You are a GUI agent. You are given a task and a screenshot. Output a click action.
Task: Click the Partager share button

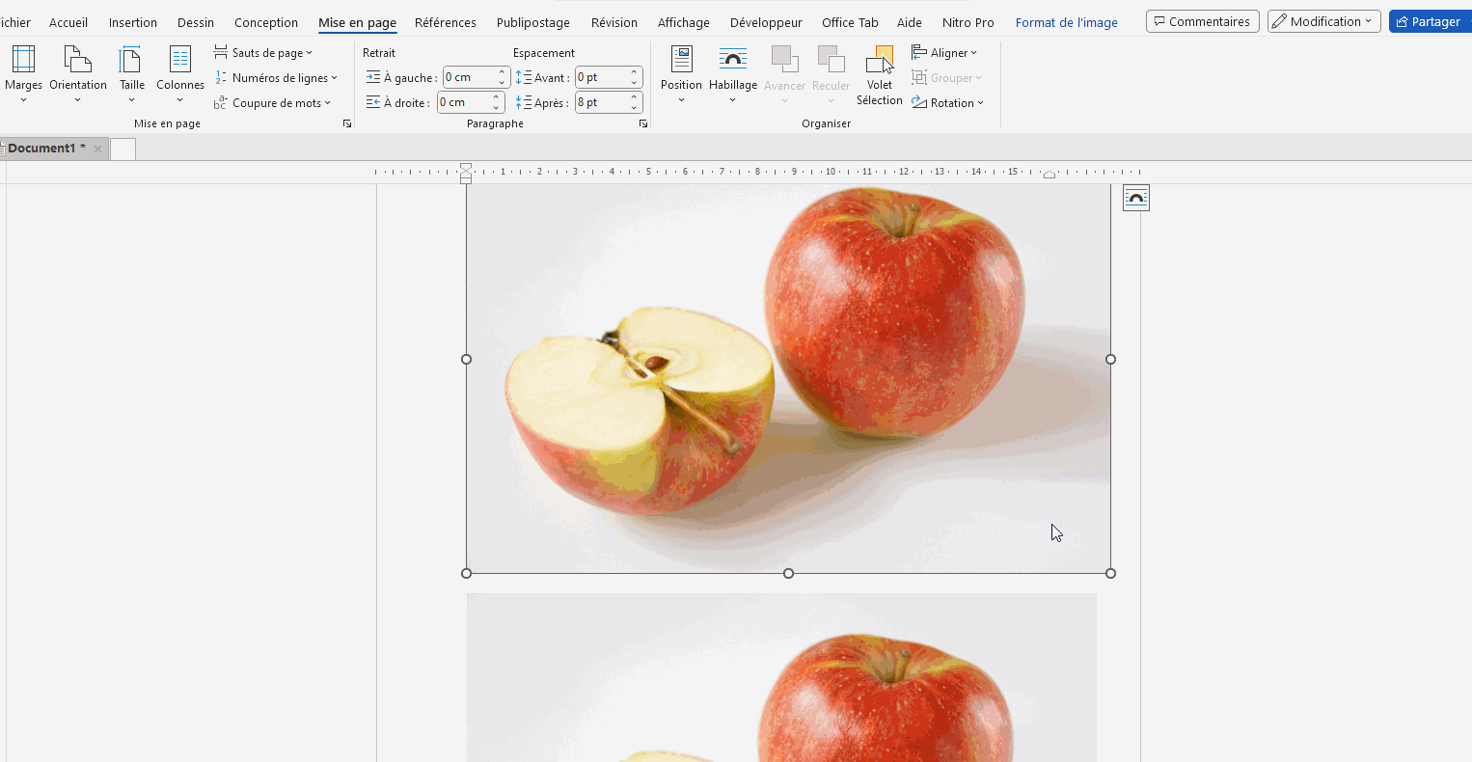[x=1429, y=21]
